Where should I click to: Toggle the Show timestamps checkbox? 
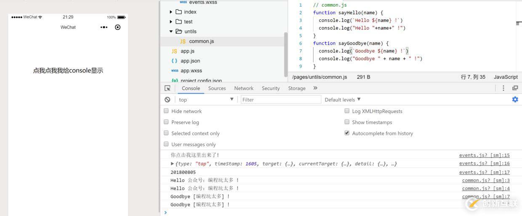click(347, 122)
